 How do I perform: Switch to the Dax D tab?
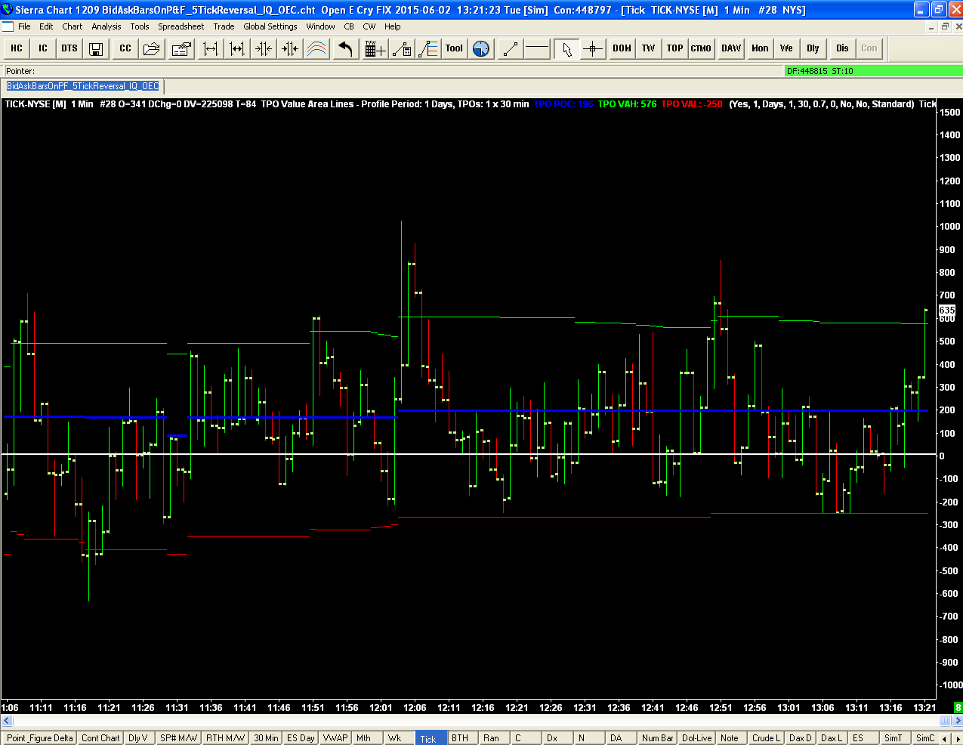click(x=800, y=738)
